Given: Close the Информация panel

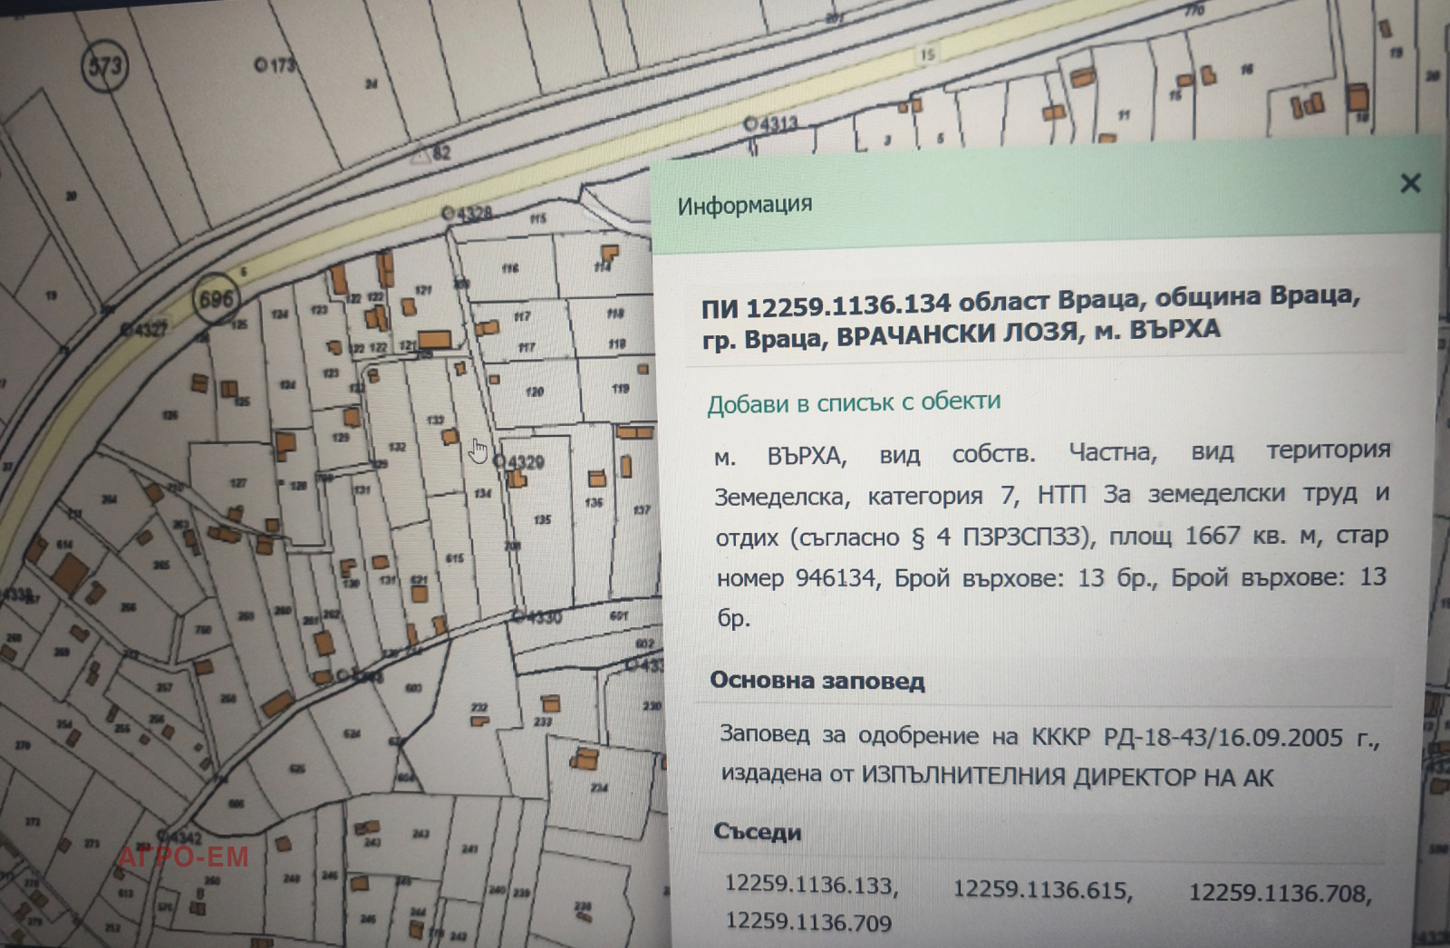Looking at the screenshot, I should [1410, 185].
